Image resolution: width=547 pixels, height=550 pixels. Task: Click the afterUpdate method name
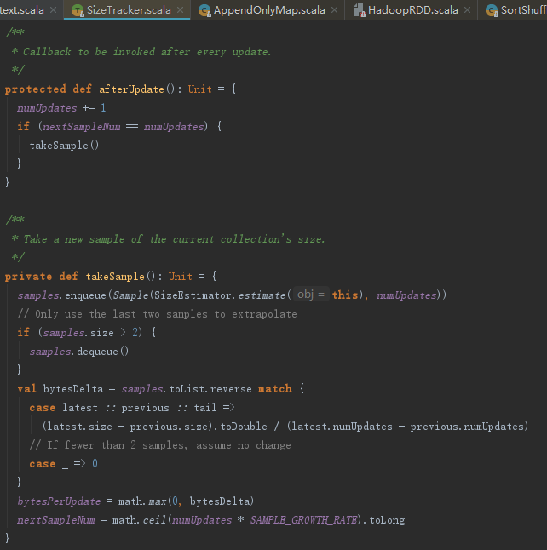(131, 89)
